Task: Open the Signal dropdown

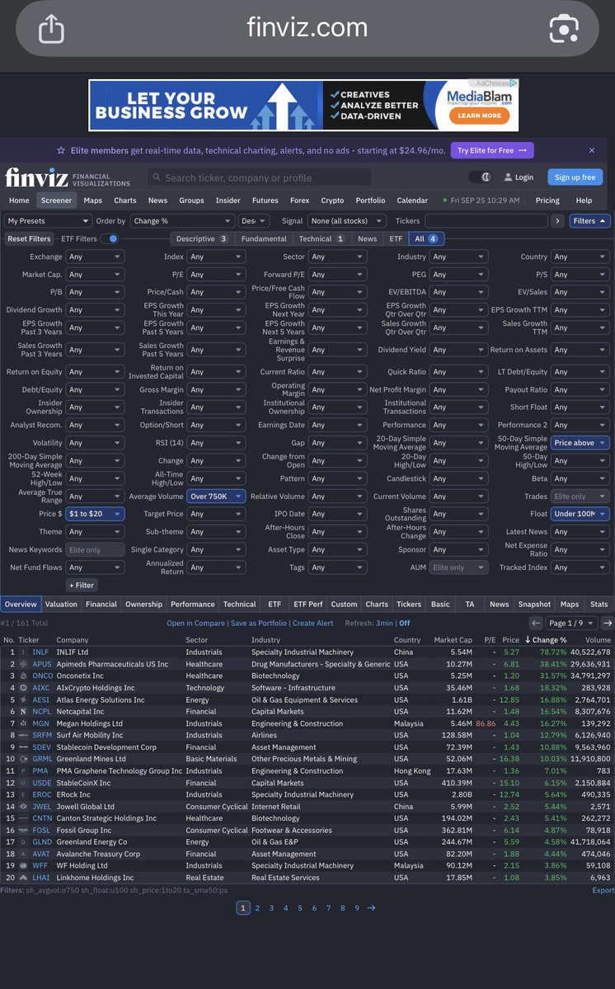Action: pos(346,221)
